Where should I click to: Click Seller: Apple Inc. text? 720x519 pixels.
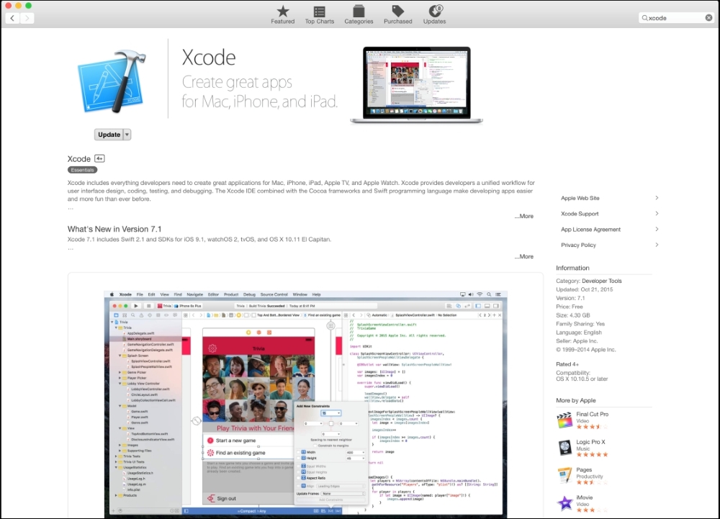577,341
